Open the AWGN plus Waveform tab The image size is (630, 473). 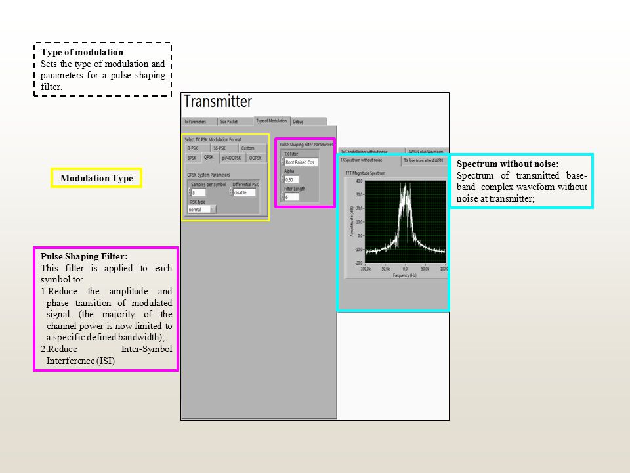426,151
